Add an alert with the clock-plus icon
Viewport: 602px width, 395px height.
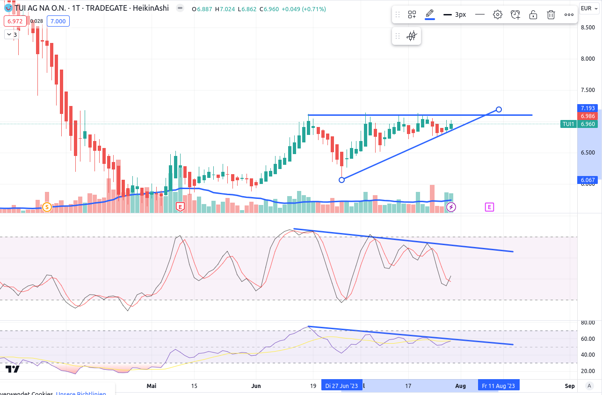pos(515,14)
